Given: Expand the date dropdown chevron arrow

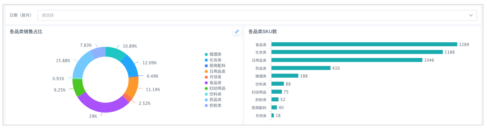Looking at the screenshot, I should (471, 15).
